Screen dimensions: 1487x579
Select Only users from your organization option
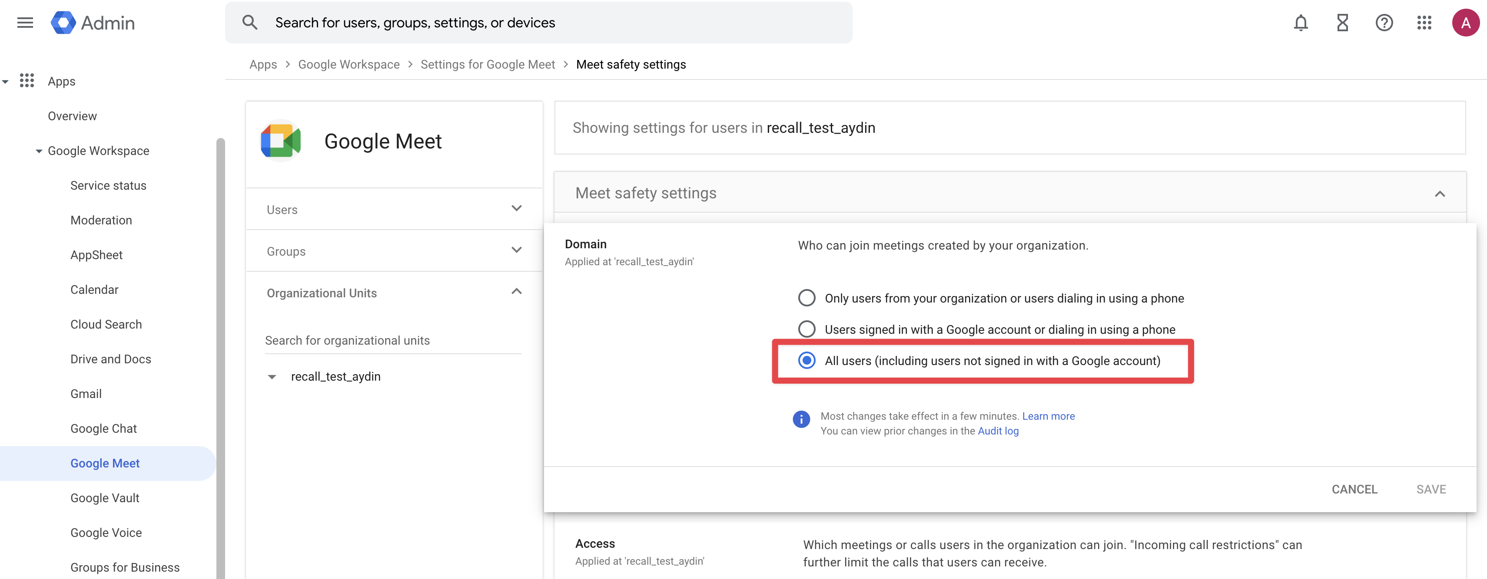click(807, 298)
